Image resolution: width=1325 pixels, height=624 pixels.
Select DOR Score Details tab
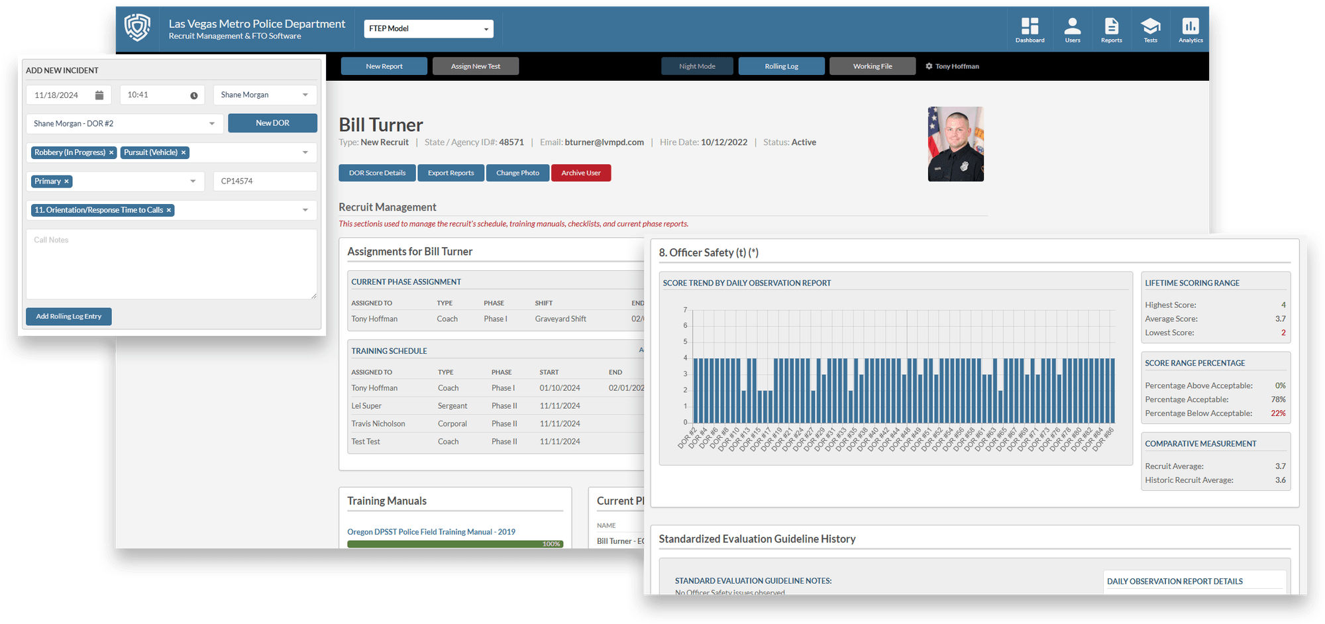(x=376, y=172)
